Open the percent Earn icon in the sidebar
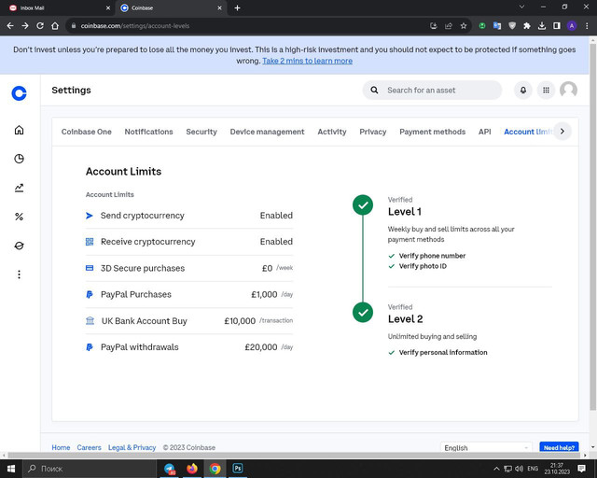The height and width of the screenshot is (478, 597). (x=19, y=217)
